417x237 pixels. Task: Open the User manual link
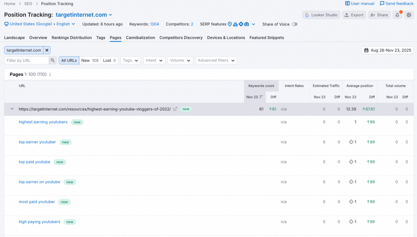[x=360, y=3]
